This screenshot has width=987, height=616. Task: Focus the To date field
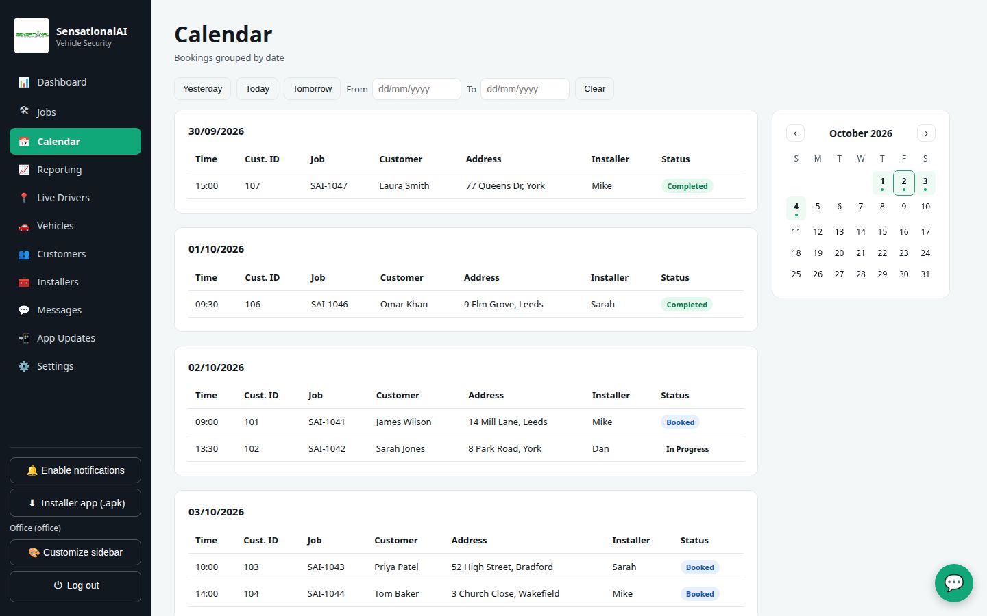click(x=525, y=89)
